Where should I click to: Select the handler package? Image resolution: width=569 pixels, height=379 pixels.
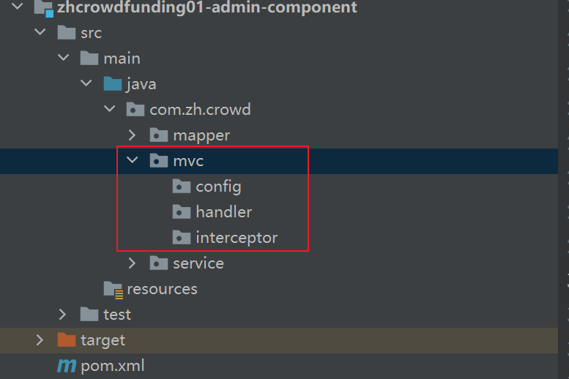tap(223, 212)
